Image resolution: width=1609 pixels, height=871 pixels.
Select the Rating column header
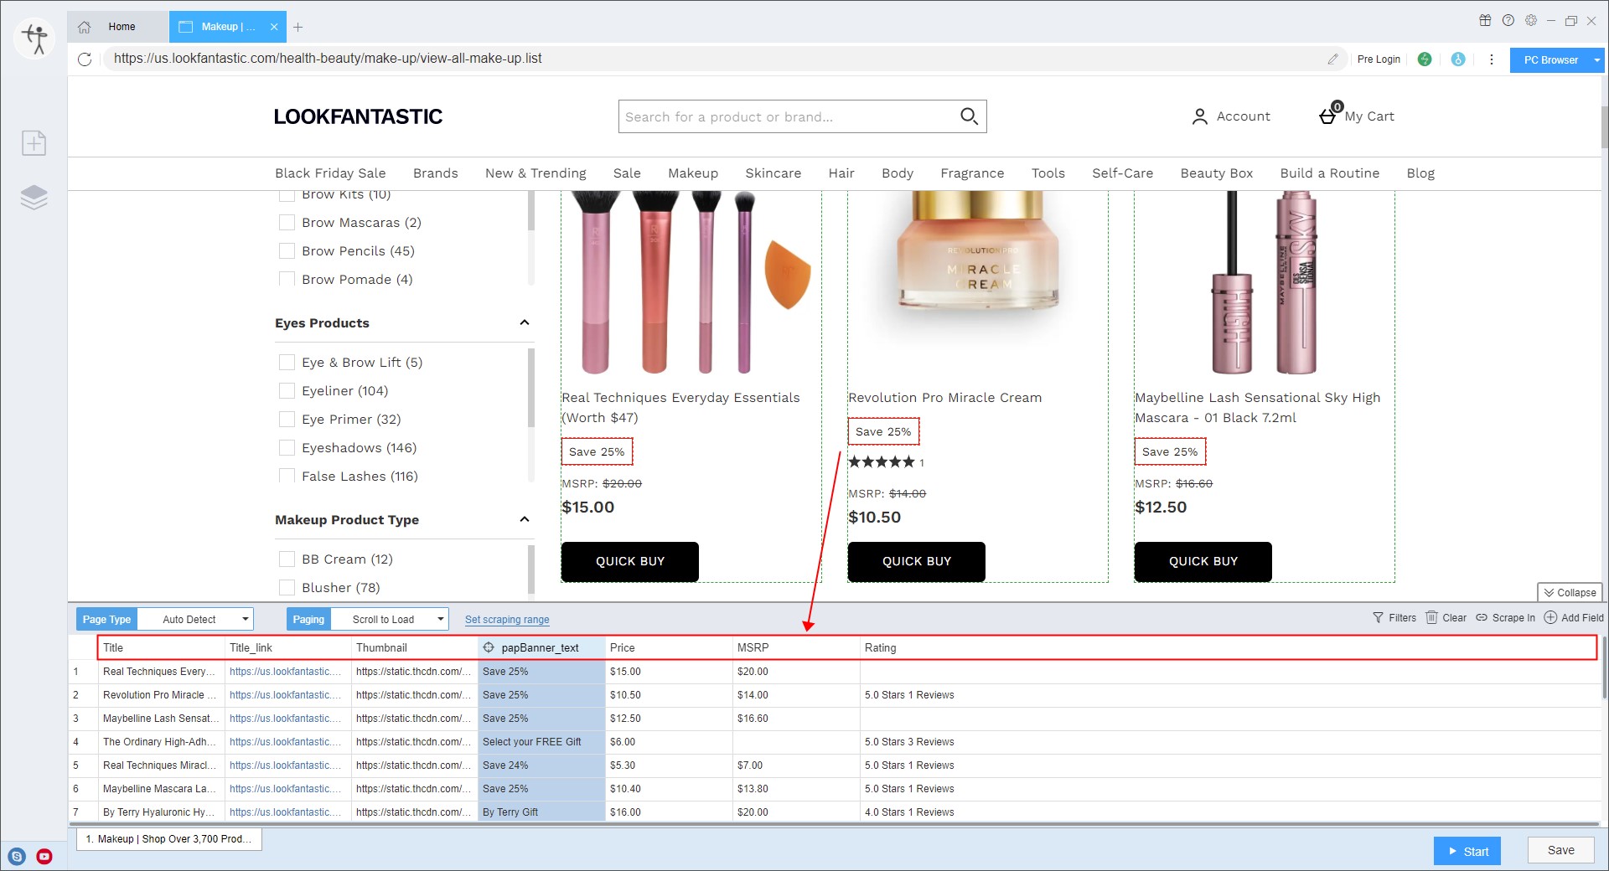(x=1229, y=647)
